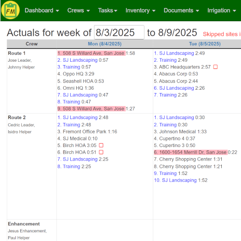Tick the checkbox next to ABC Headquarters 2:57
The height and width of the screenshot is (241, 241).
tap(215, 67)
